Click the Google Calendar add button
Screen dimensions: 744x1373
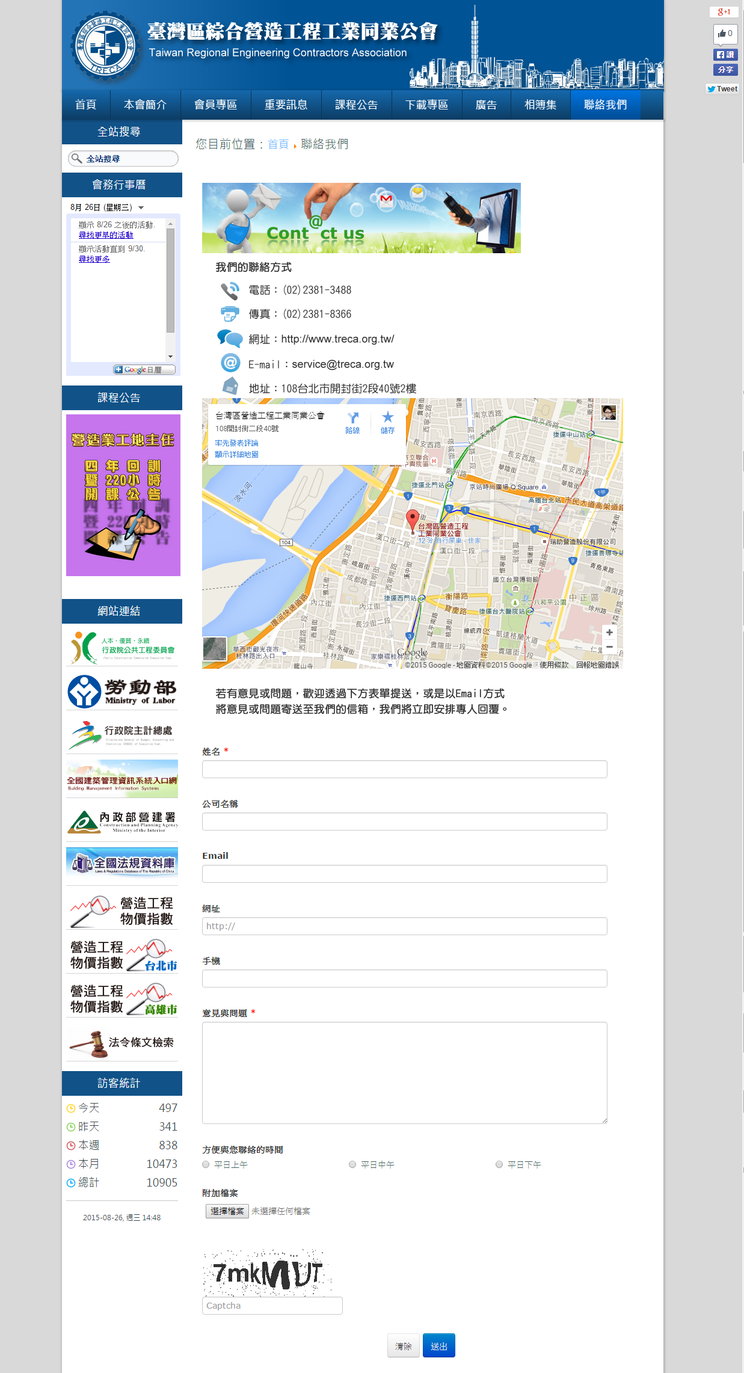click(144, 370)
